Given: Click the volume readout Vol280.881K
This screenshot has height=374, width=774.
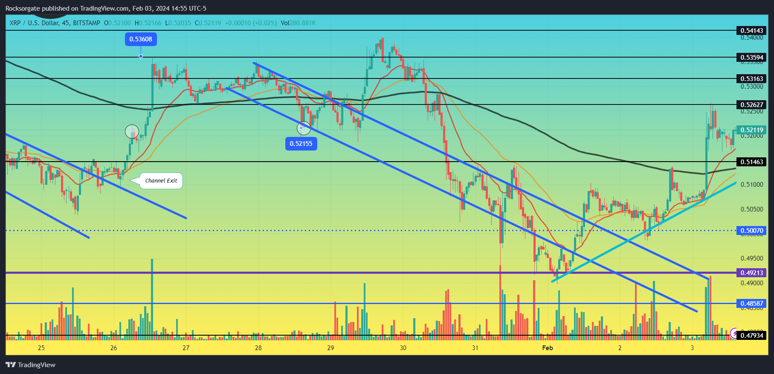Looking at the screenshot, I should 298,23.
